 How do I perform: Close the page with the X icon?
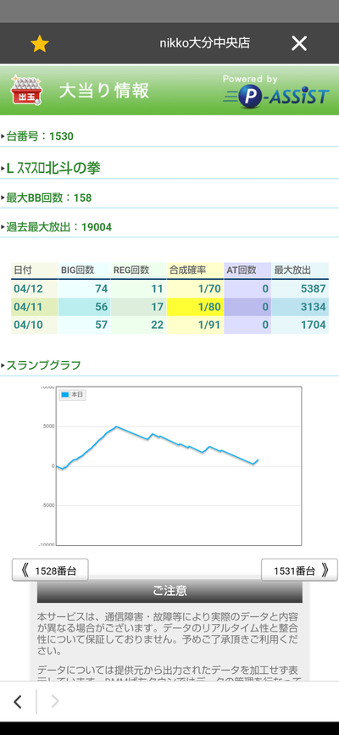(298, 43)
